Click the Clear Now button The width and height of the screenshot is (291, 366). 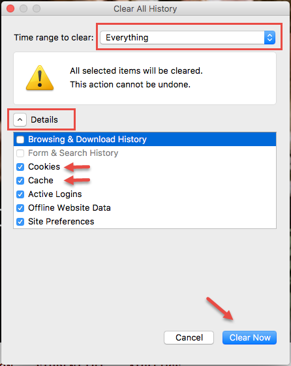pyautogui.click(x=249, y=337)
